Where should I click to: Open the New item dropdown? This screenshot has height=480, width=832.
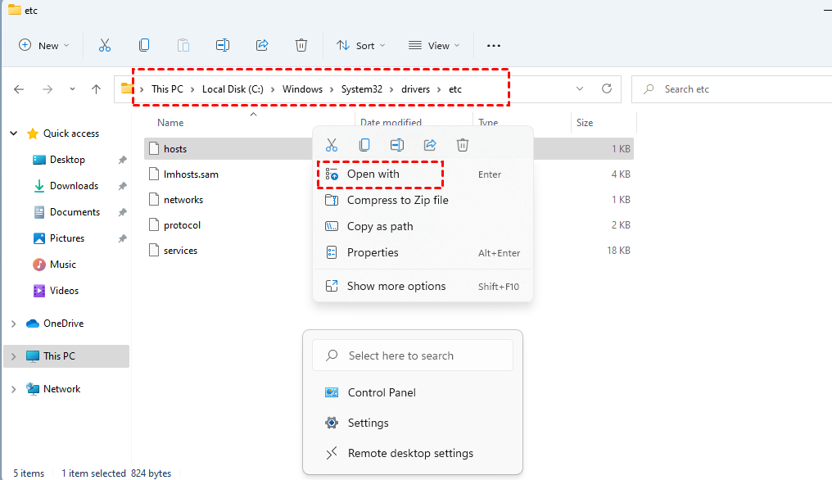click(44, 46)
